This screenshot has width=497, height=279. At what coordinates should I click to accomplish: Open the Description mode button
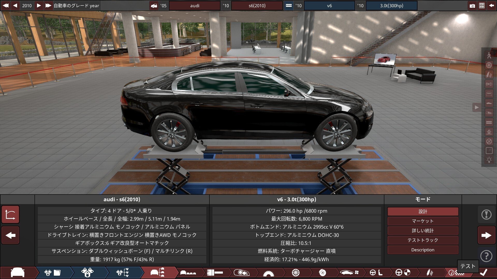coord(423,250)
